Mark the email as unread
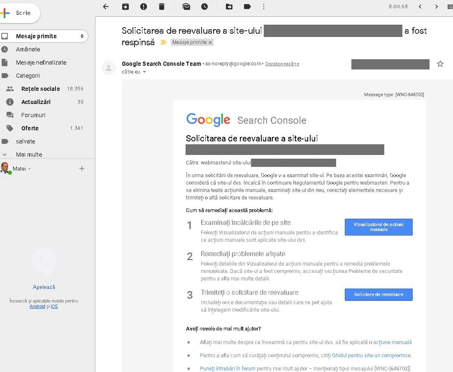Image resolution: width=453 pixels, height=372 pixels. pos(186,7)
